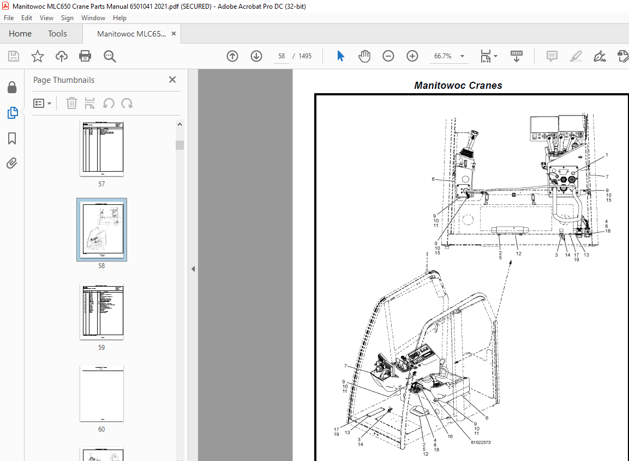Select page 59 thumbnail
The image size is (629, 461).
click(102, 312)
